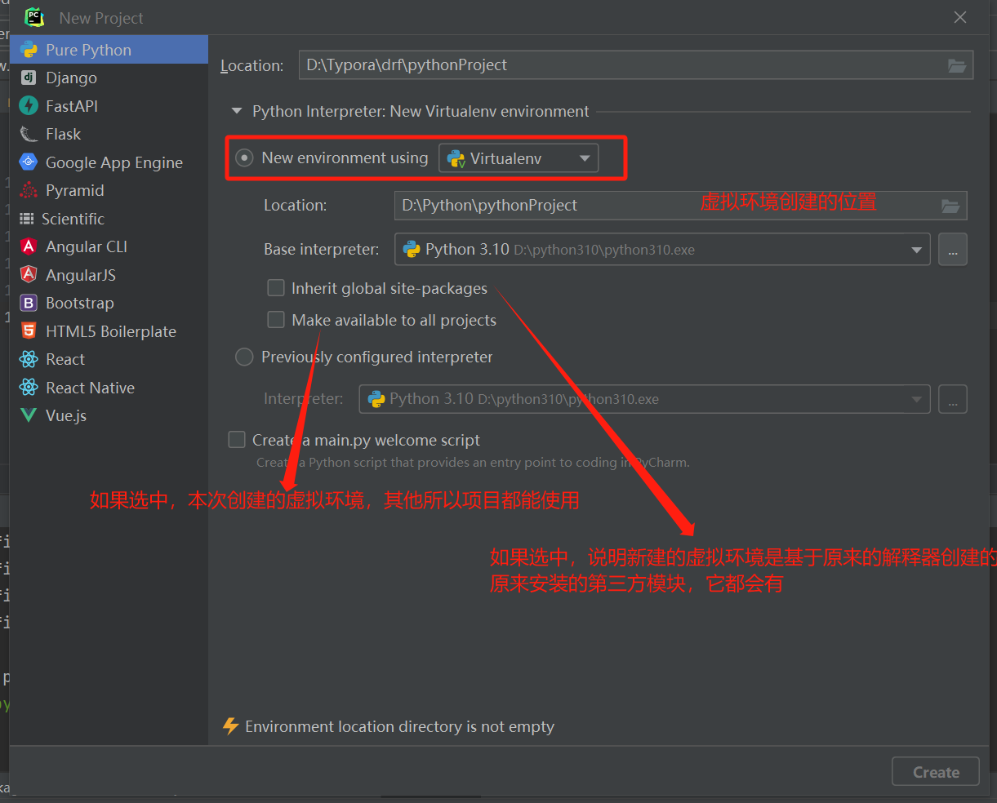This screenshot has width=997, height=803.
Task: Click the React atom icon
Action: coord(29,359)
